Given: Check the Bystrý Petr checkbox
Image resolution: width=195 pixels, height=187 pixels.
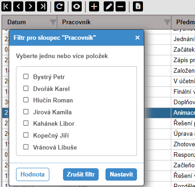Looking at the screenshot, I should pyautogui.click(x=26, y=76).
